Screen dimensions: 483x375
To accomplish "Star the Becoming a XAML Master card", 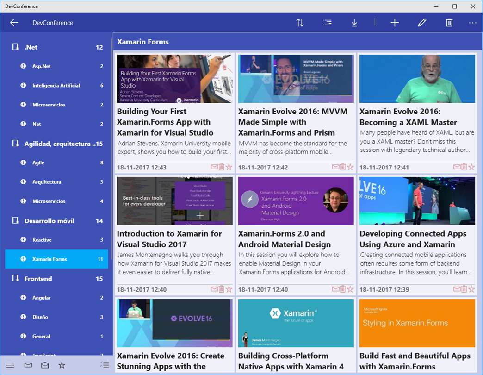I will click(471, 167).
